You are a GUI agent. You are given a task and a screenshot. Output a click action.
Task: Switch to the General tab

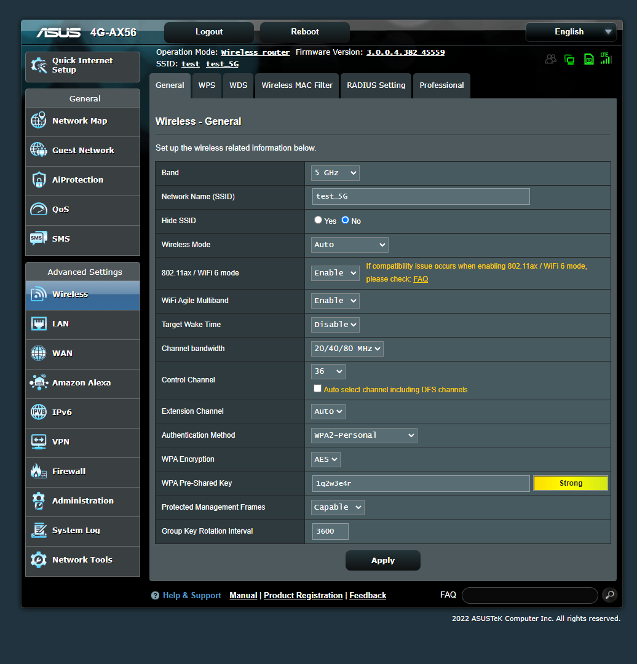(x=170, y=85)
